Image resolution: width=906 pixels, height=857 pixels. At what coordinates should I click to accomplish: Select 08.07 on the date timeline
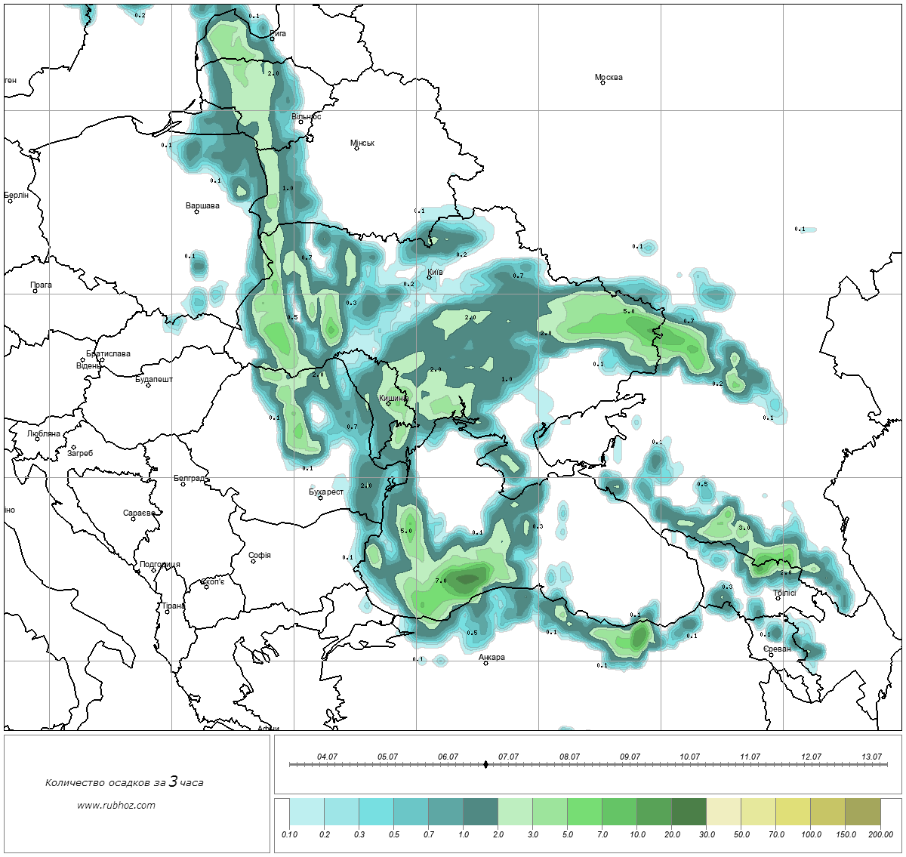pyautogui.click(x=569, y=757)
